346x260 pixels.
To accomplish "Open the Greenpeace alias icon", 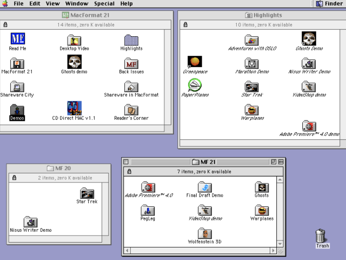I will (195, 62).
